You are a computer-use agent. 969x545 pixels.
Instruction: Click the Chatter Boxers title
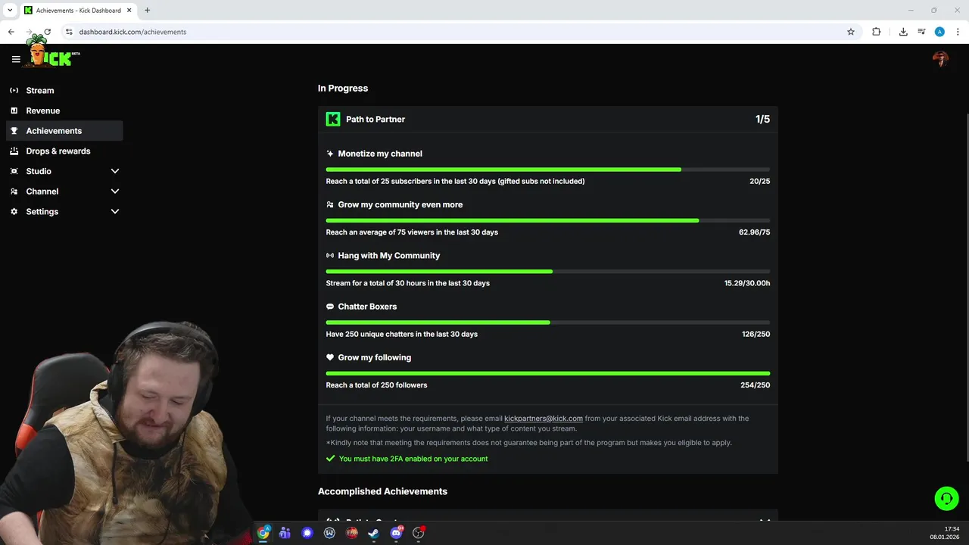point(367,307)
